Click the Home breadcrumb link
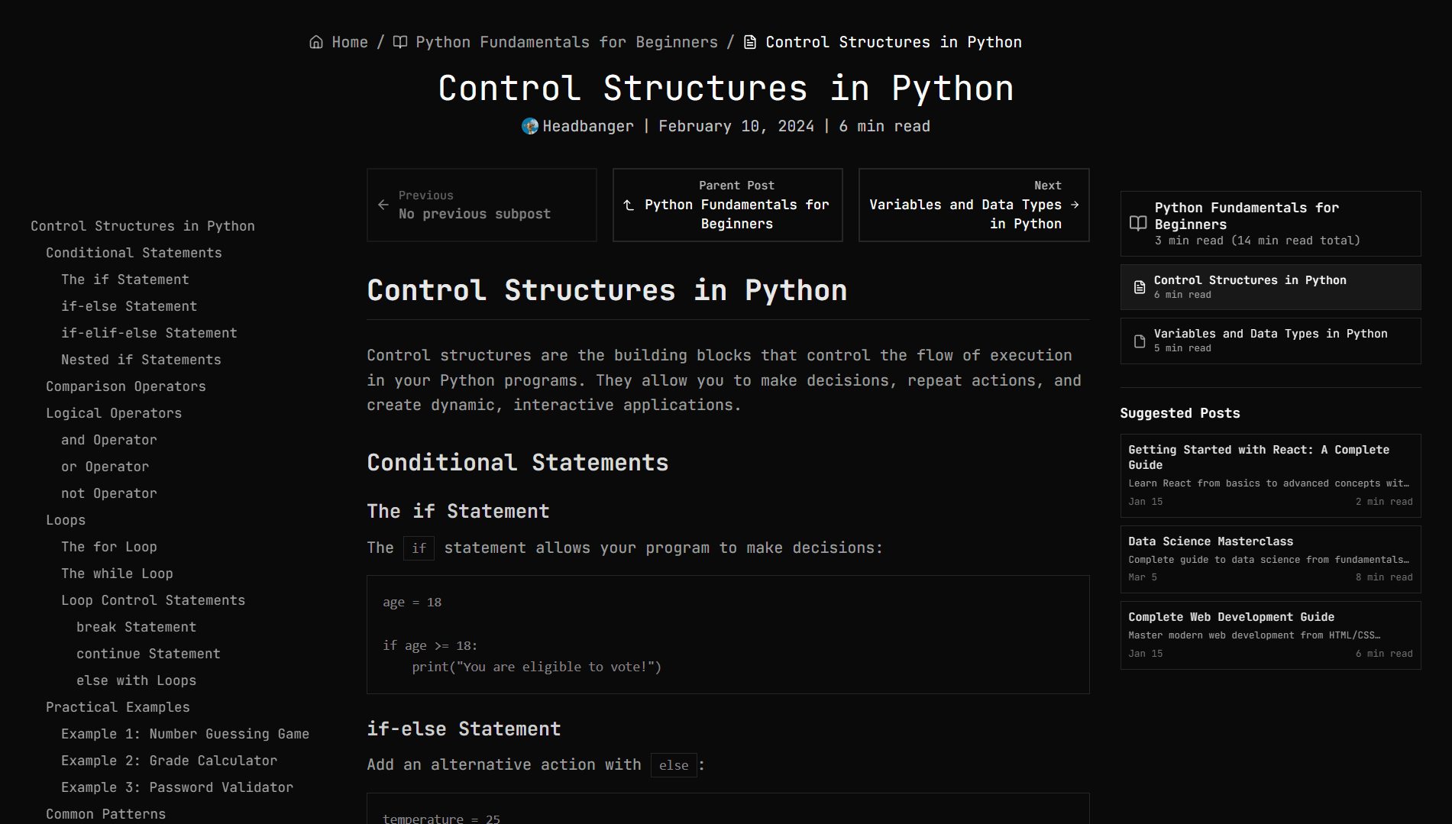Screen dimensions: 1452x824 [349, 42]
